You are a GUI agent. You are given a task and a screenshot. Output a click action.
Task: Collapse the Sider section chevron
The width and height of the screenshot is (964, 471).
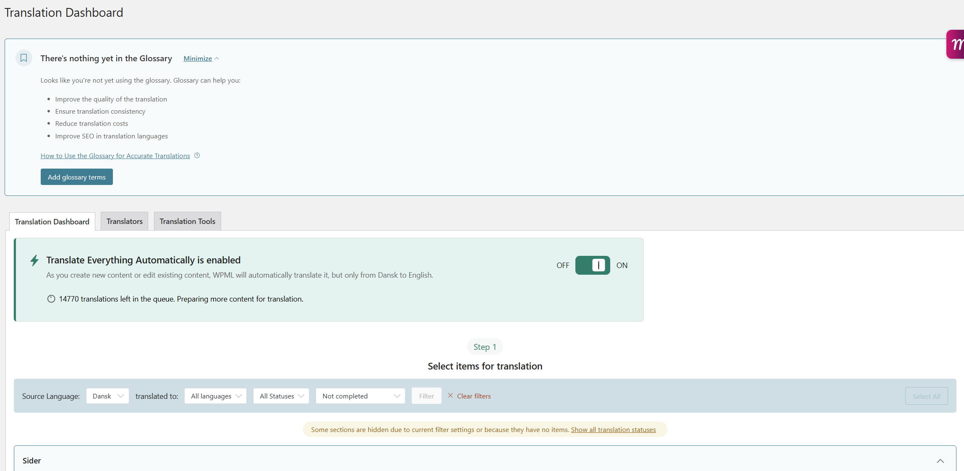pyautogui.click(x=940, y=461)
